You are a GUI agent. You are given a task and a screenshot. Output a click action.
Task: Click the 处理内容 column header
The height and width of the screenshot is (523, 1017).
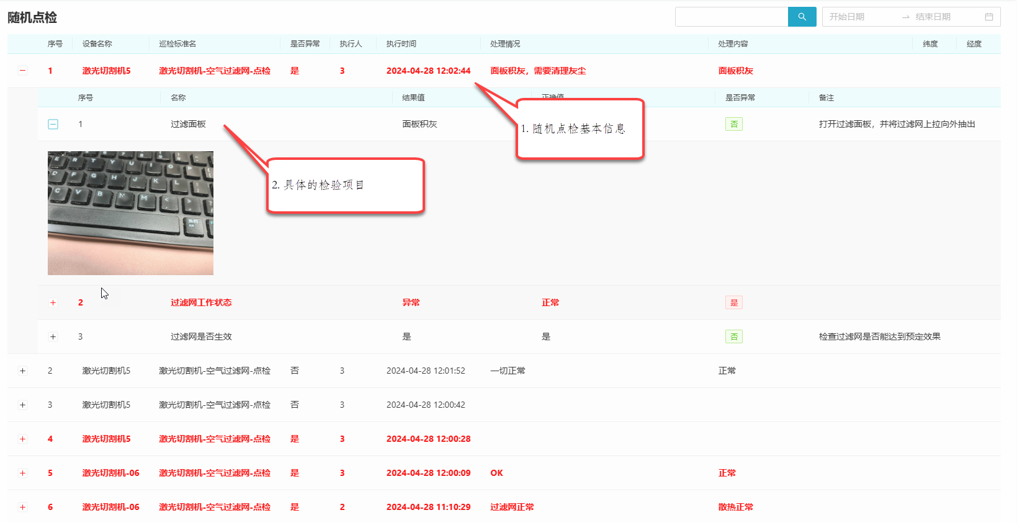click(x=733, y=44)
